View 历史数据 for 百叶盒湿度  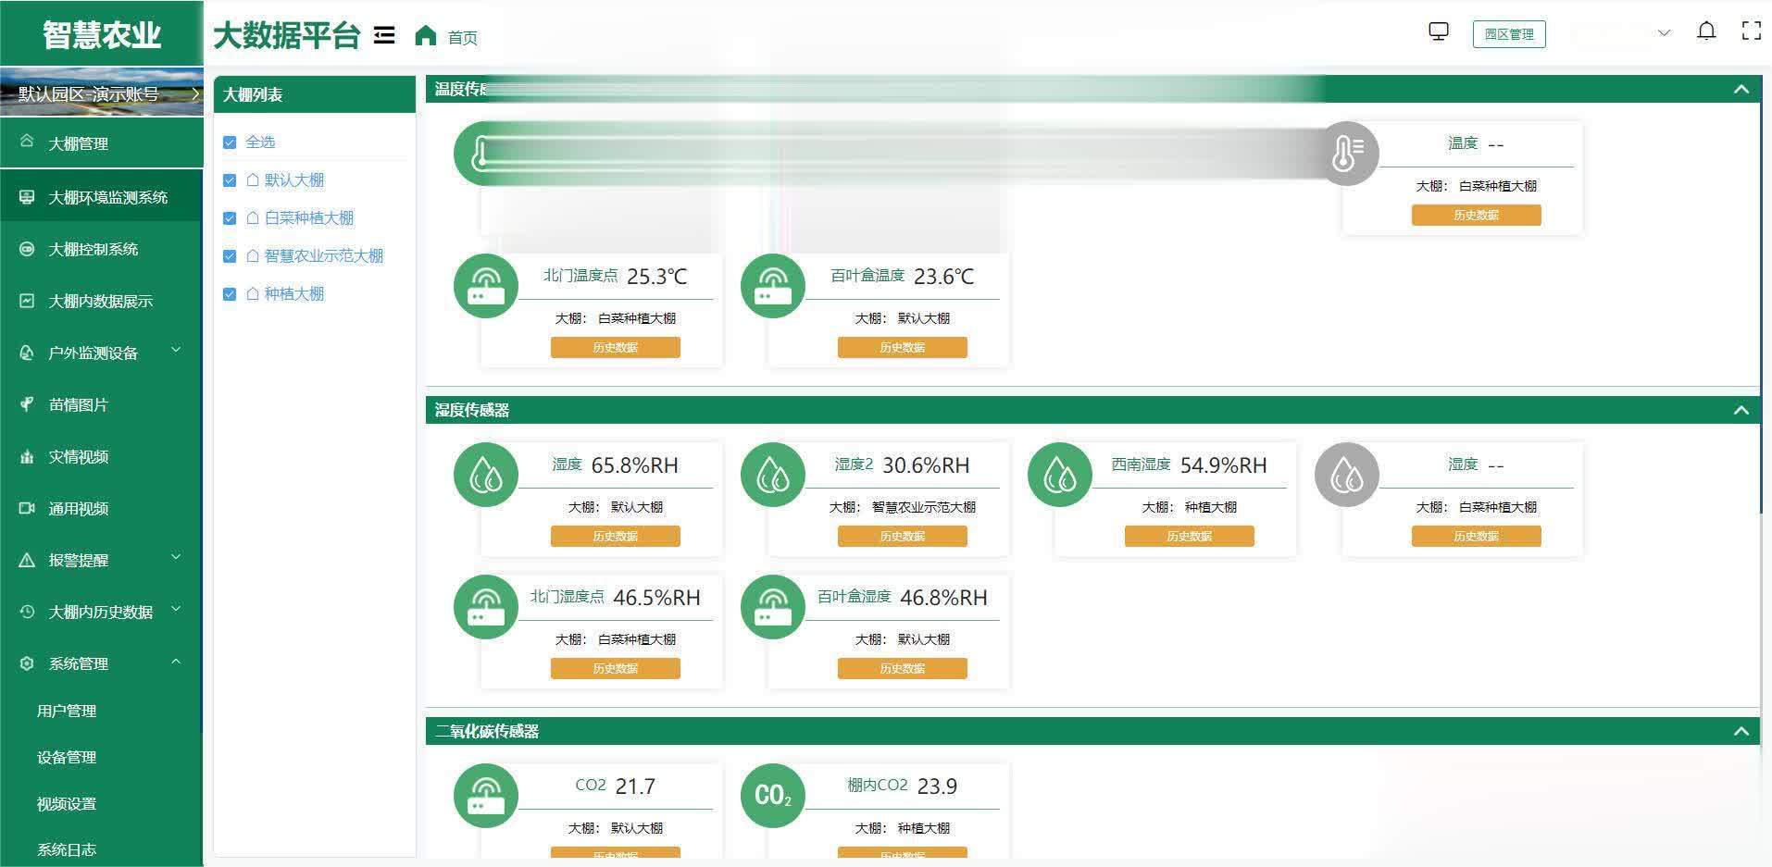coord(902,668)
